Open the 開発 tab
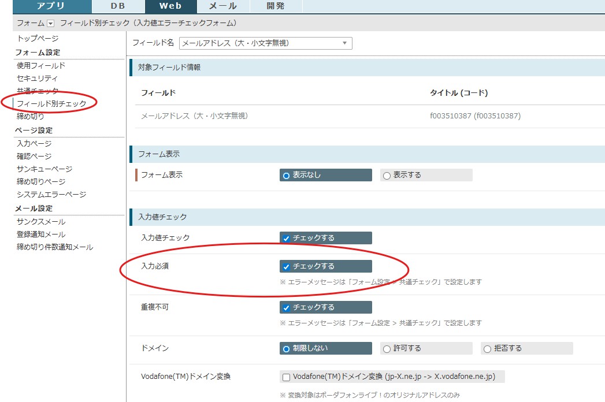This screenshot has width=605, height=402. click(x=276, y=6)
